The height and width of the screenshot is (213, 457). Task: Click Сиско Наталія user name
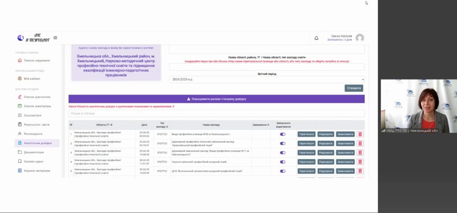pyautogui.click(x=341, y=36)
